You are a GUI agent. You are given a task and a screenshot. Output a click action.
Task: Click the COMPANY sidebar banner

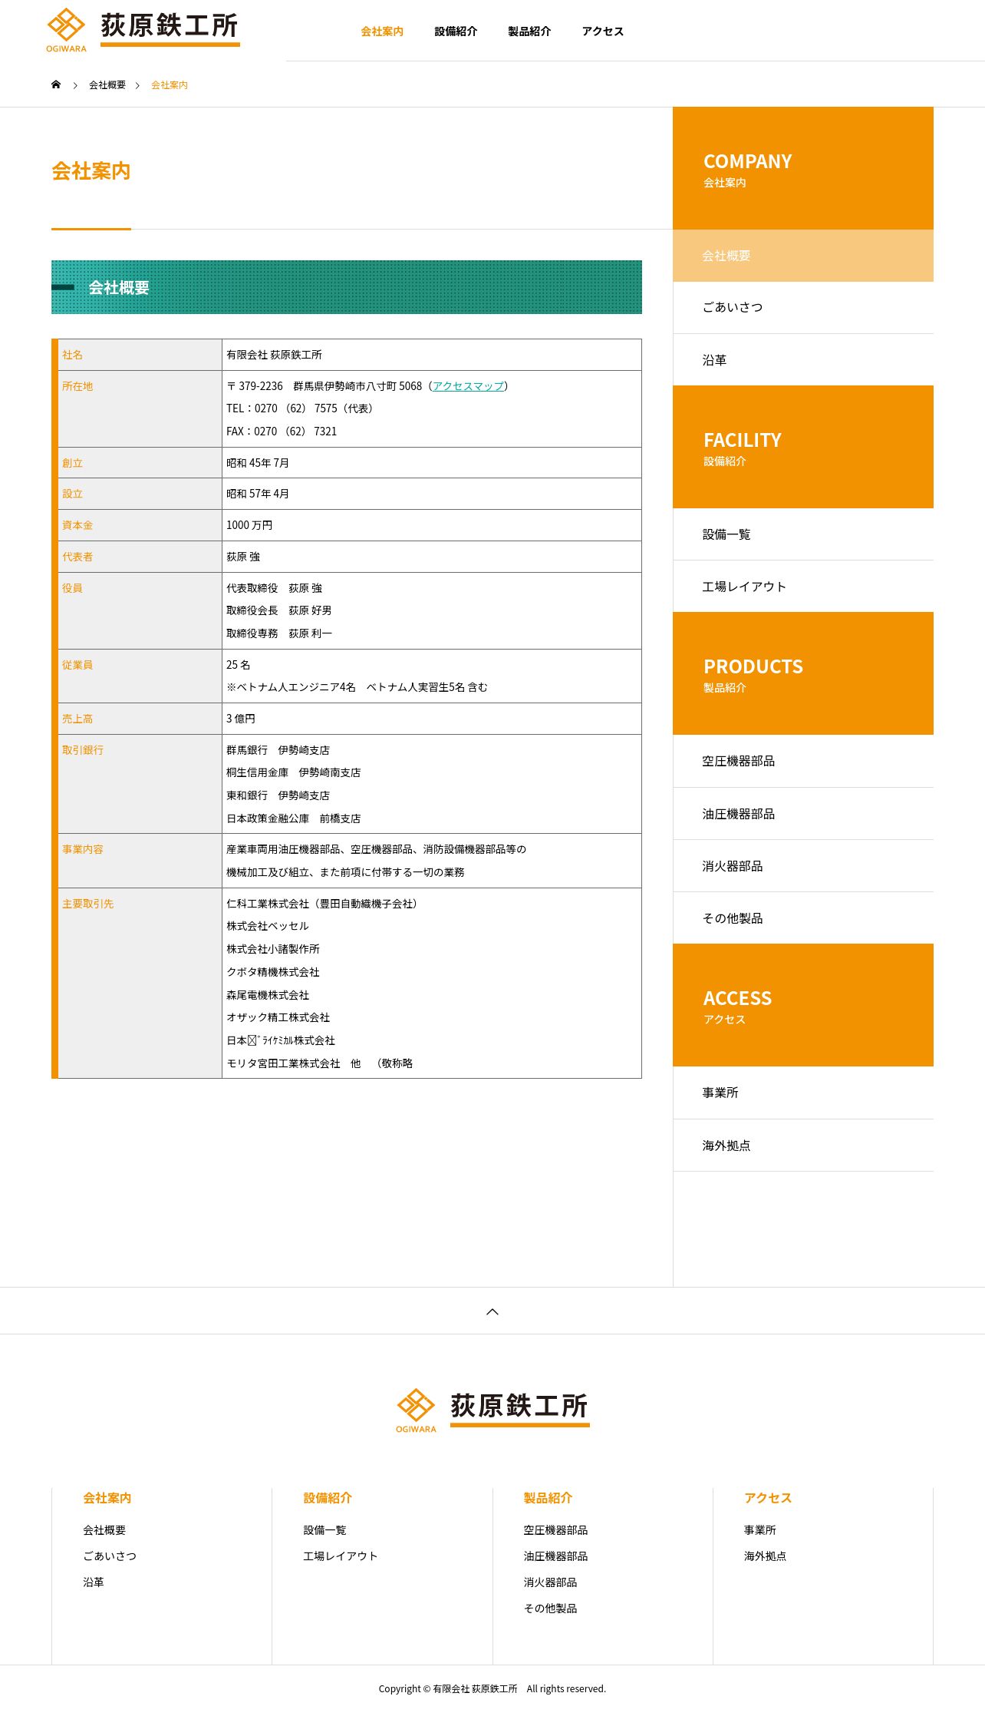(803, 168)
